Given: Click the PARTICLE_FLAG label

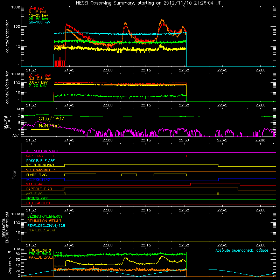Looking at the screenshot, I should tap(39, 189).
